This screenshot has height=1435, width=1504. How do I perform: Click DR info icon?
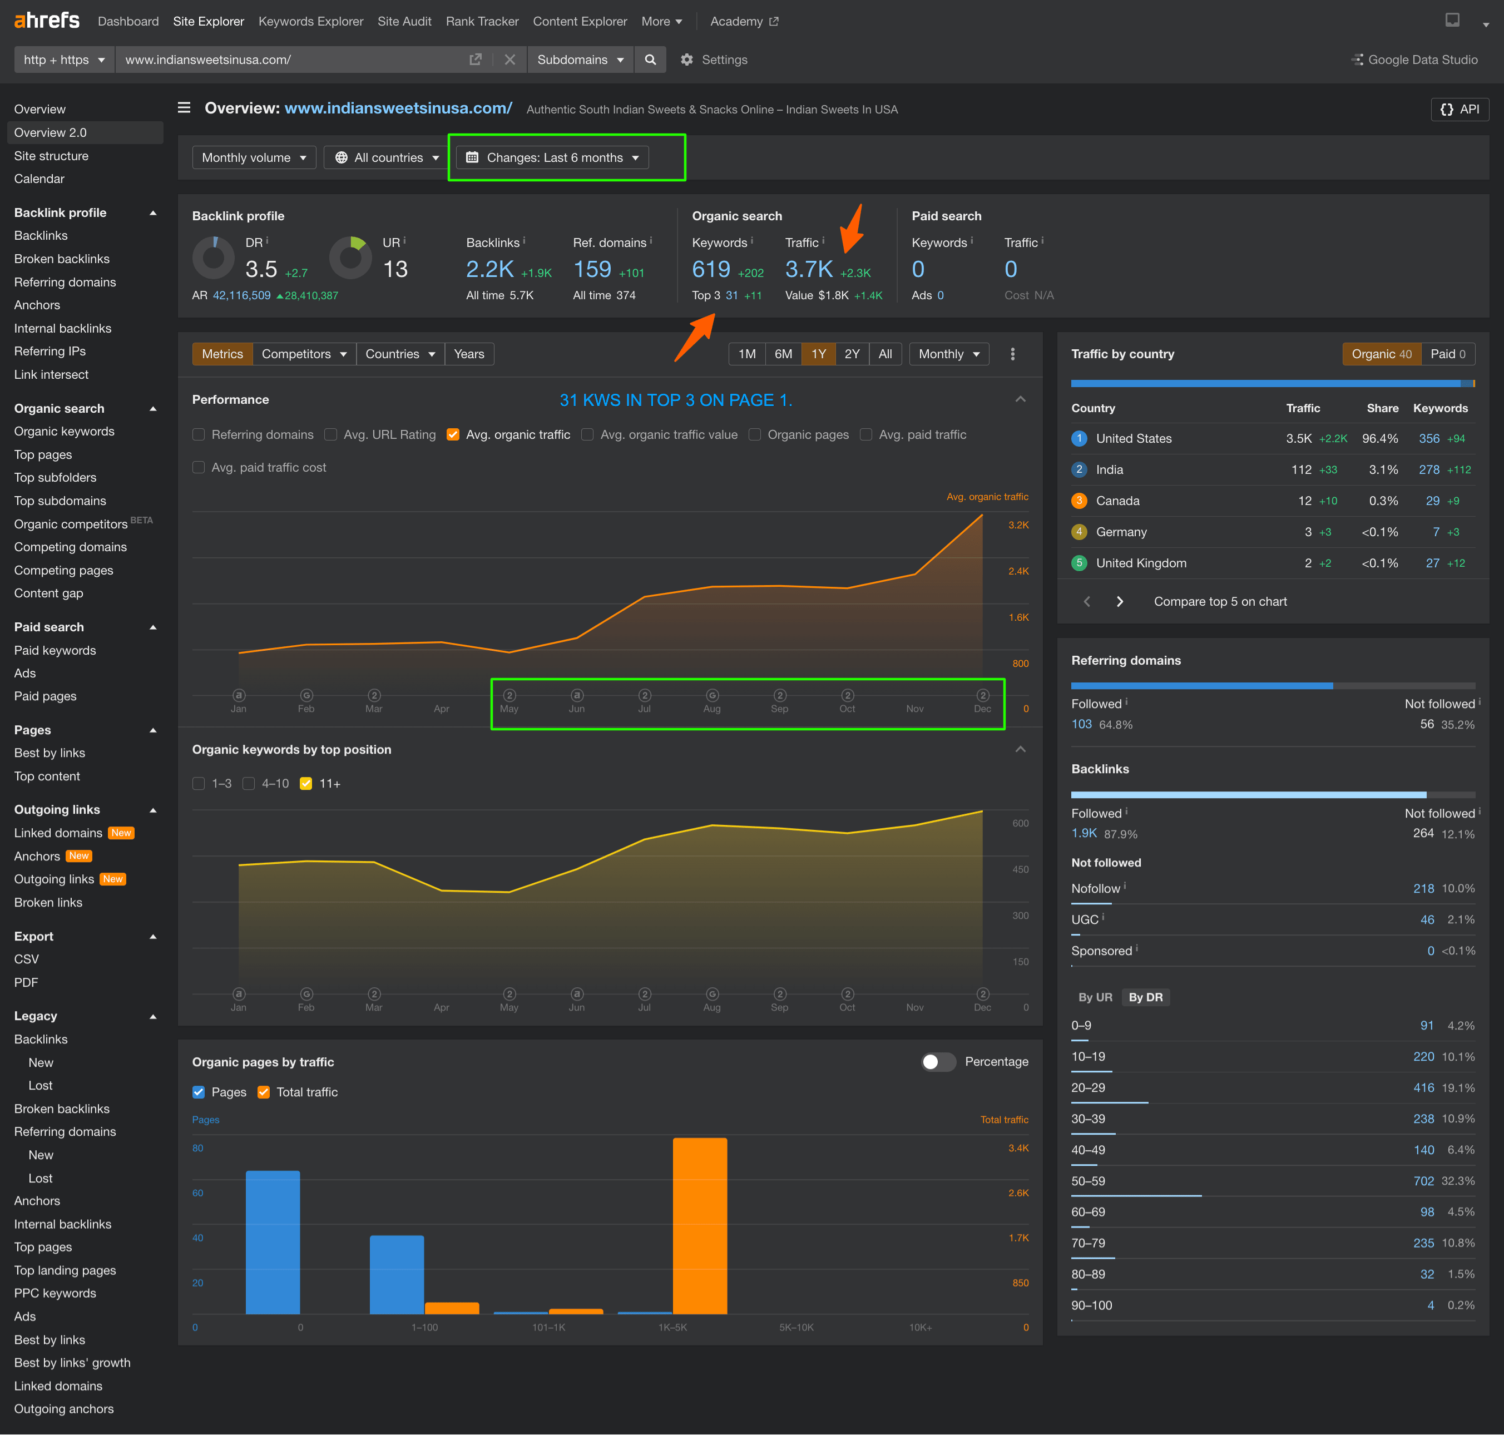(267, 240)
